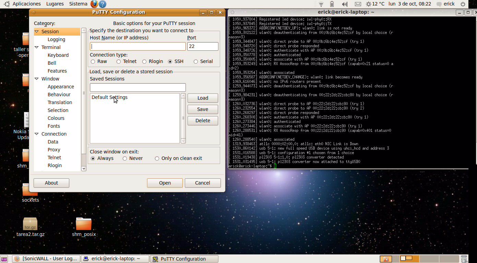Viewport: 477px width, 263px height.
Task: Click the battery status indicator
Action: pos(331,4)
